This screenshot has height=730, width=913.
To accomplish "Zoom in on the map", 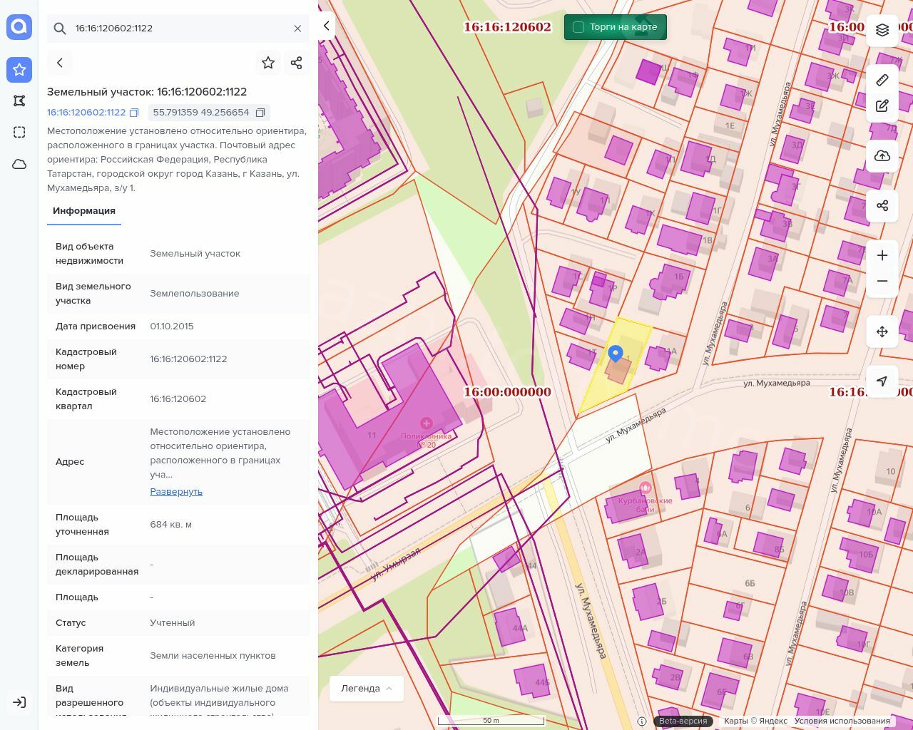I will point(882,255).
